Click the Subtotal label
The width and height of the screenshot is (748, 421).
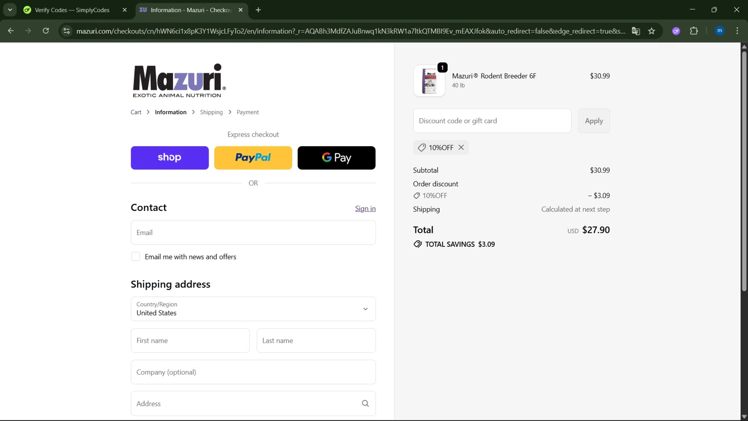(x=425, y=170)
